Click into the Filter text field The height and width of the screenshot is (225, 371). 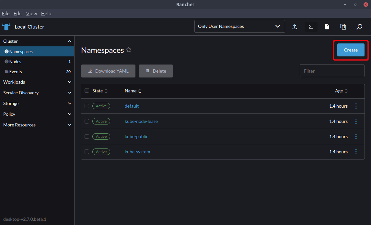pos(332,71)
